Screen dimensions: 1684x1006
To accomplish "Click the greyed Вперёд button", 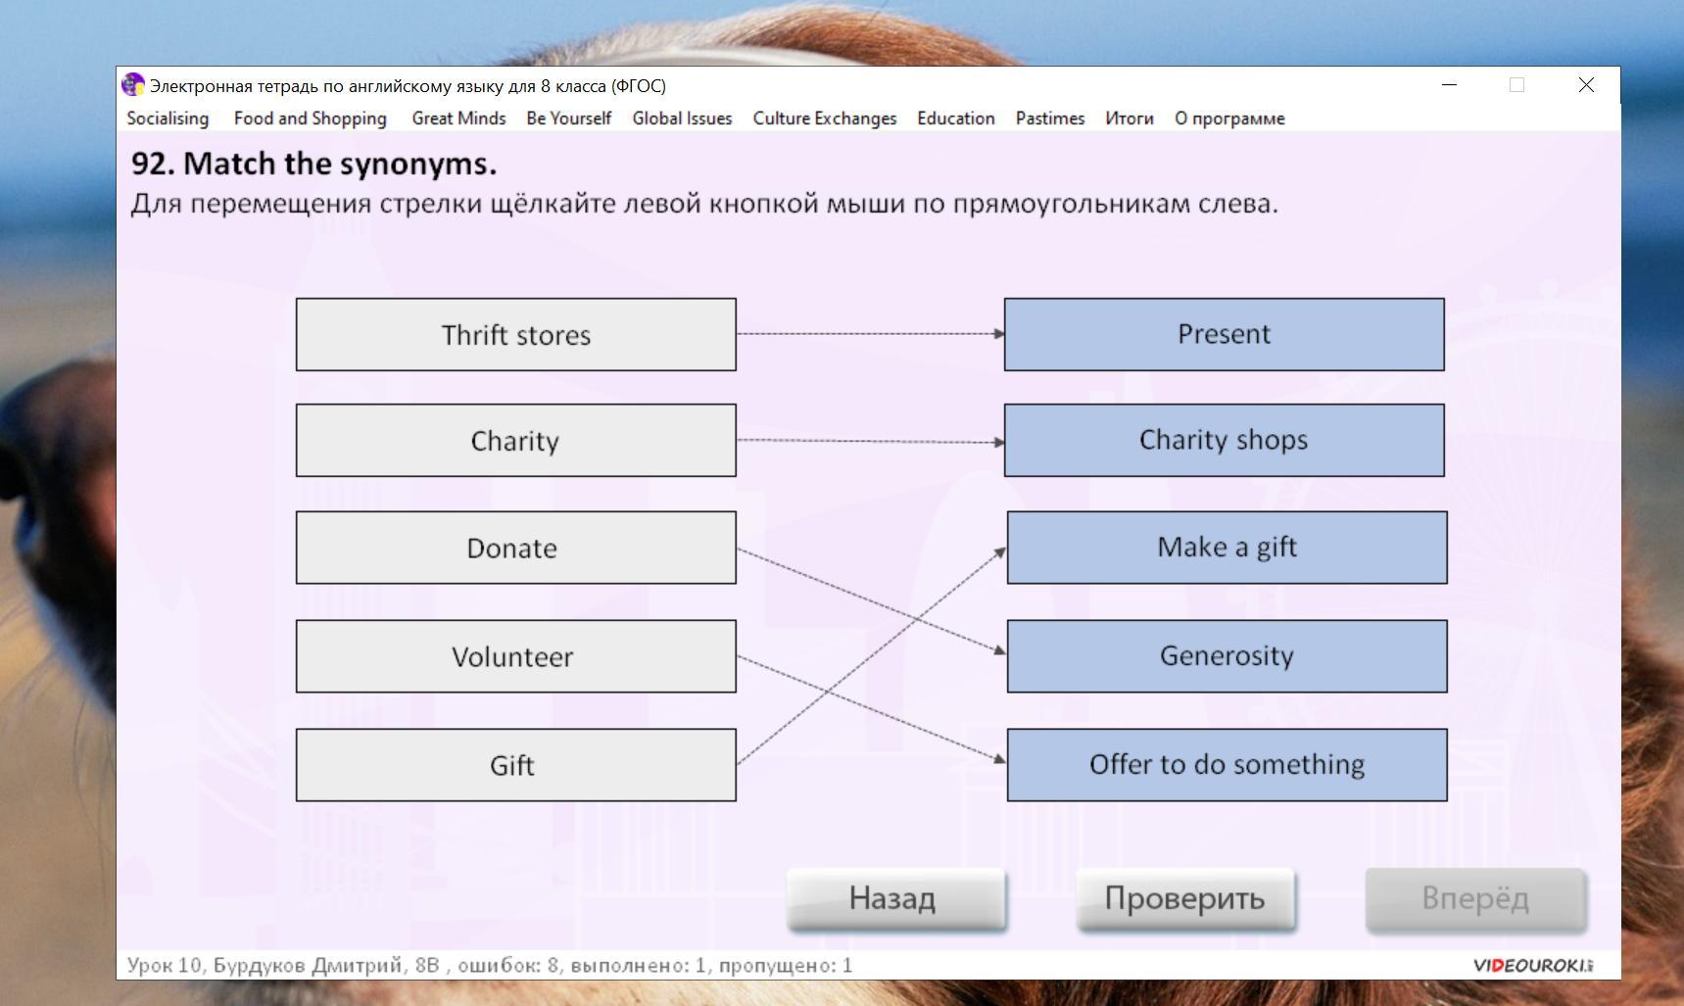I will click(1475, 898).
